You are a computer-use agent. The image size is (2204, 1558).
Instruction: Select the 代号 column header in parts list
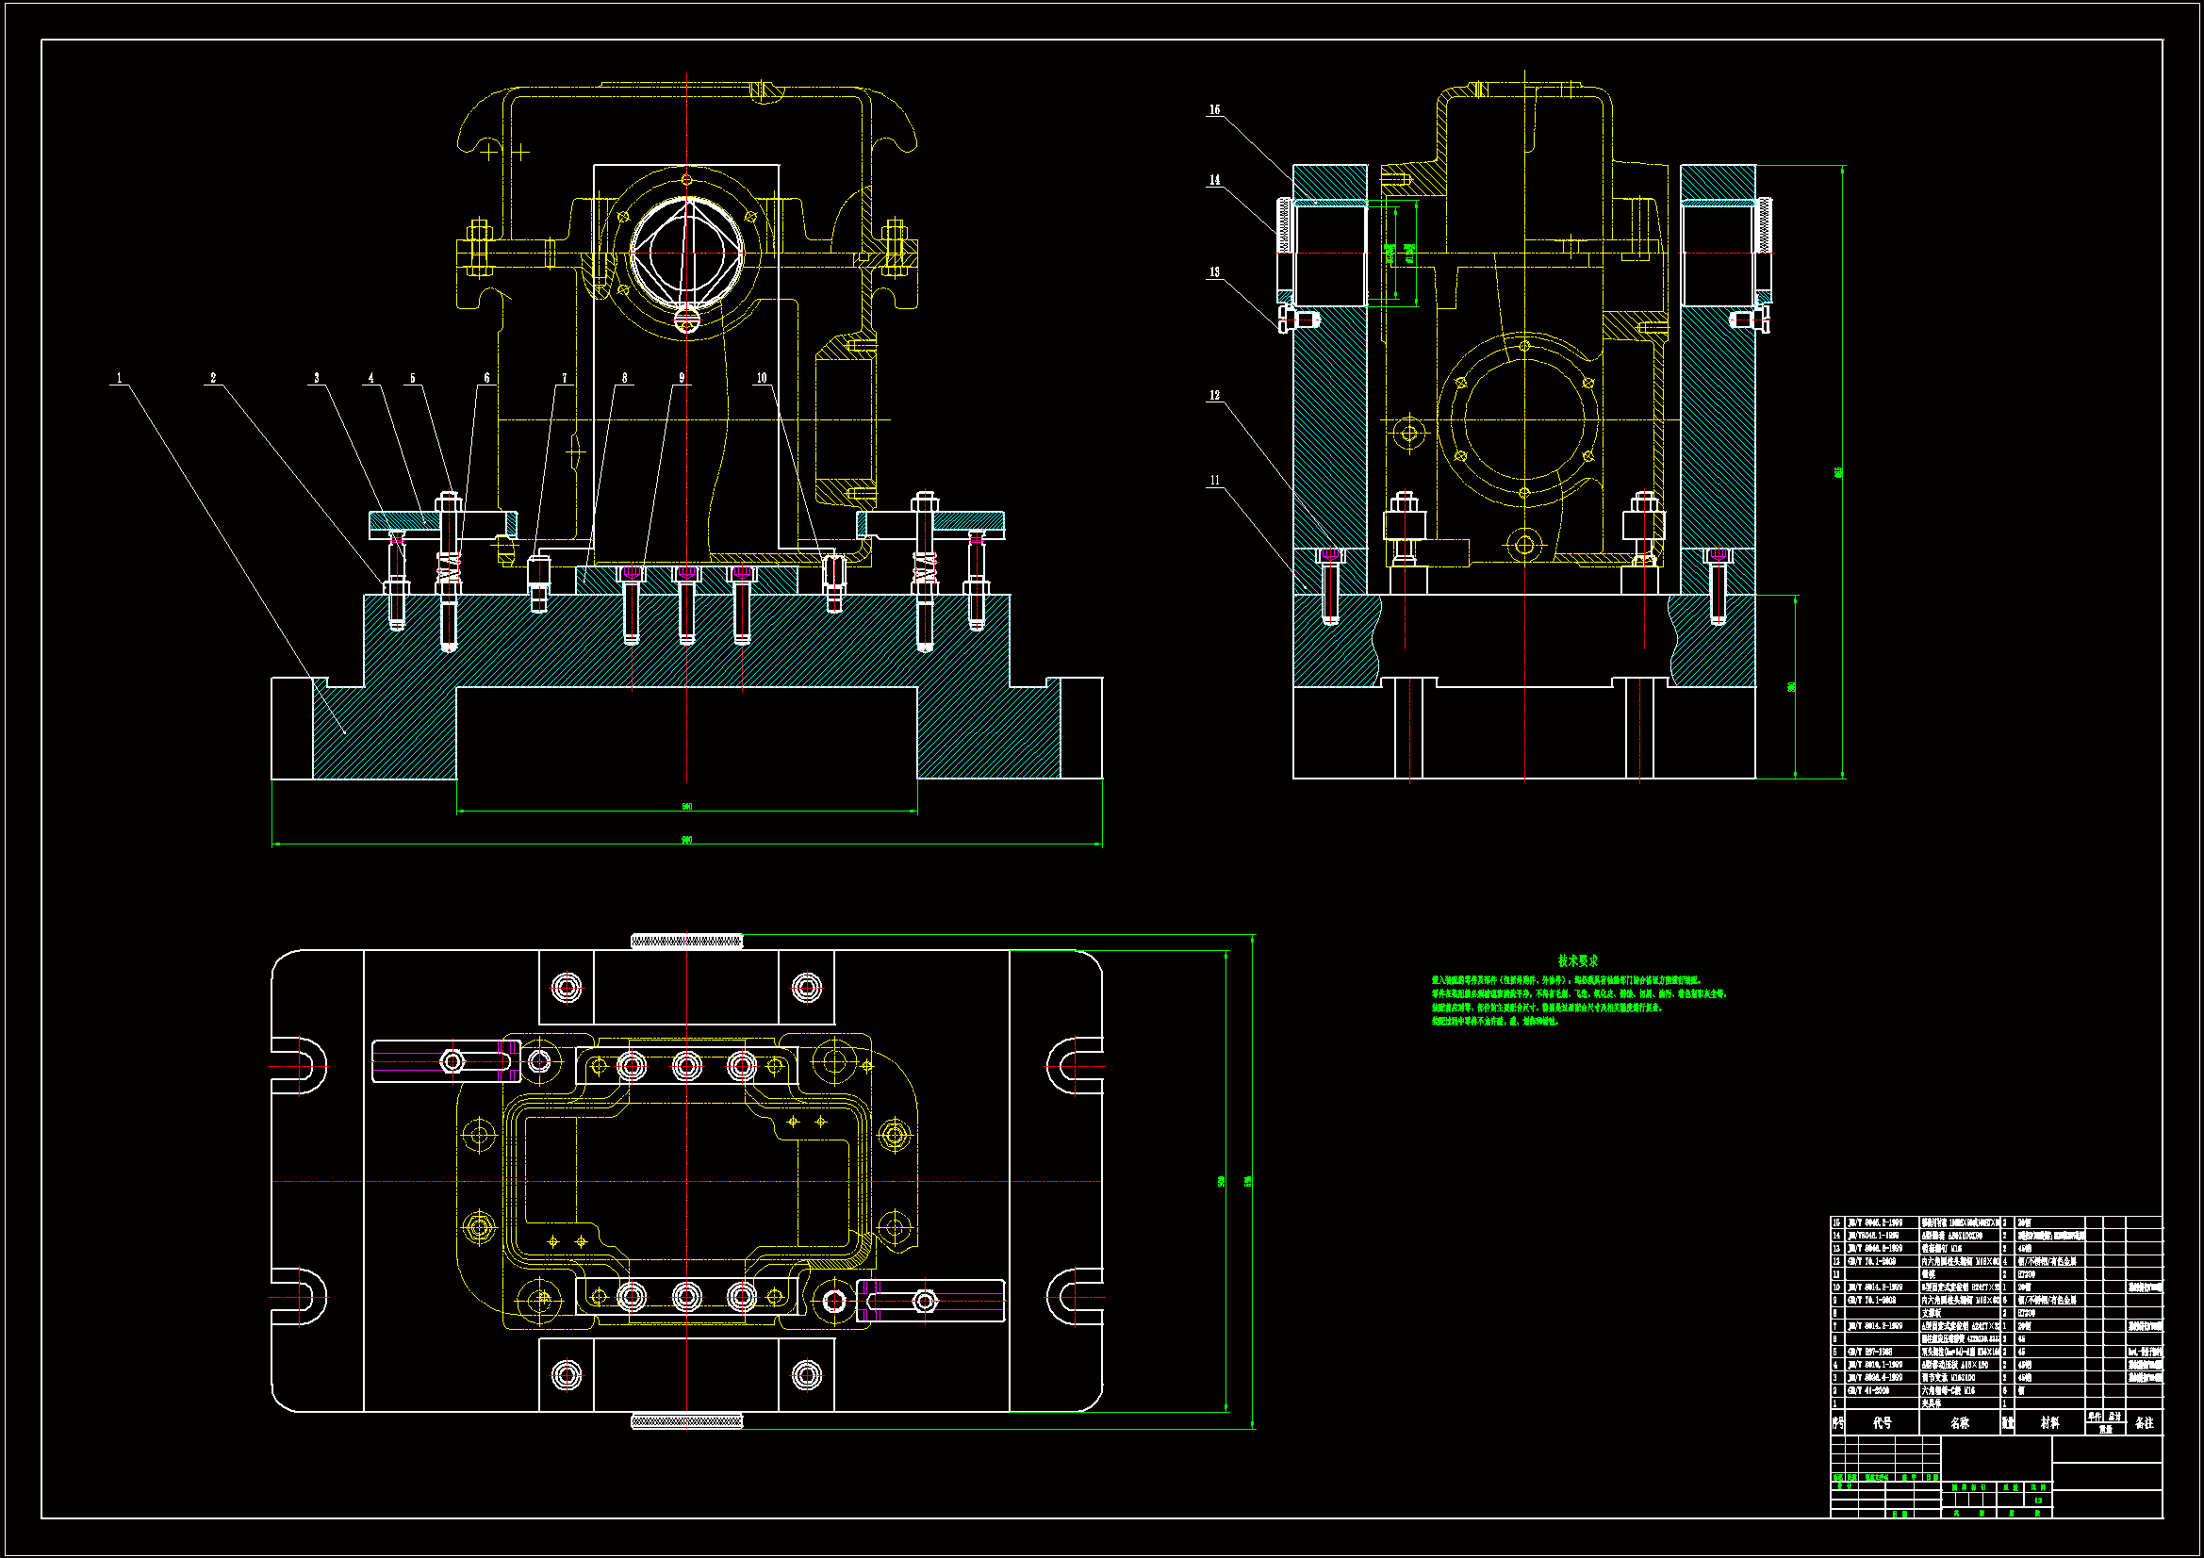(1882, 1423)
